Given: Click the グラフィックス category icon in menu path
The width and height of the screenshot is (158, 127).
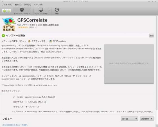Looking at the screenshot, I should tap(29, 41).
